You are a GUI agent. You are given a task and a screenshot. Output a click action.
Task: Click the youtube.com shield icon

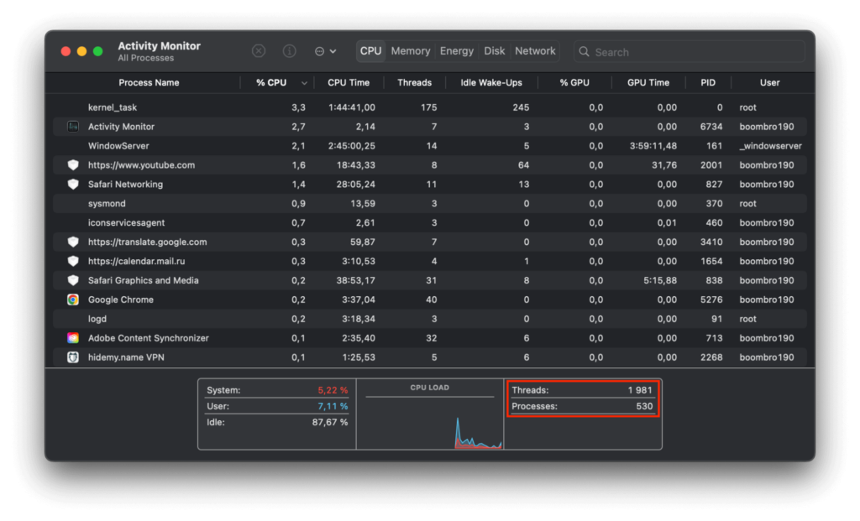coord(73,165)
